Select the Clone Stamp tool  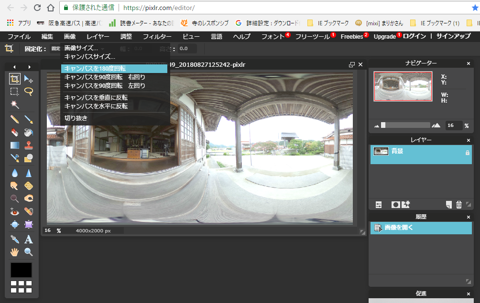29,145
